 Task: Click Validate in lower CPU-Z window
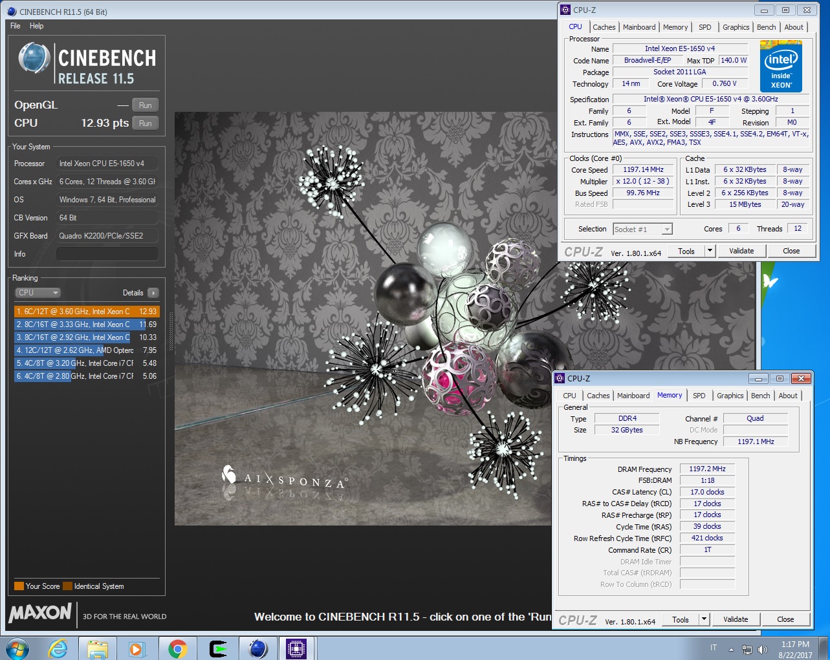coord(736,620)
